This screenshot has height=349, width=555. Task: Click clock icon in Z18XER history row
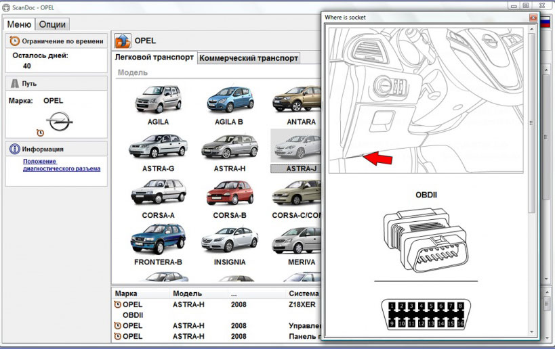tap(117, 304)
